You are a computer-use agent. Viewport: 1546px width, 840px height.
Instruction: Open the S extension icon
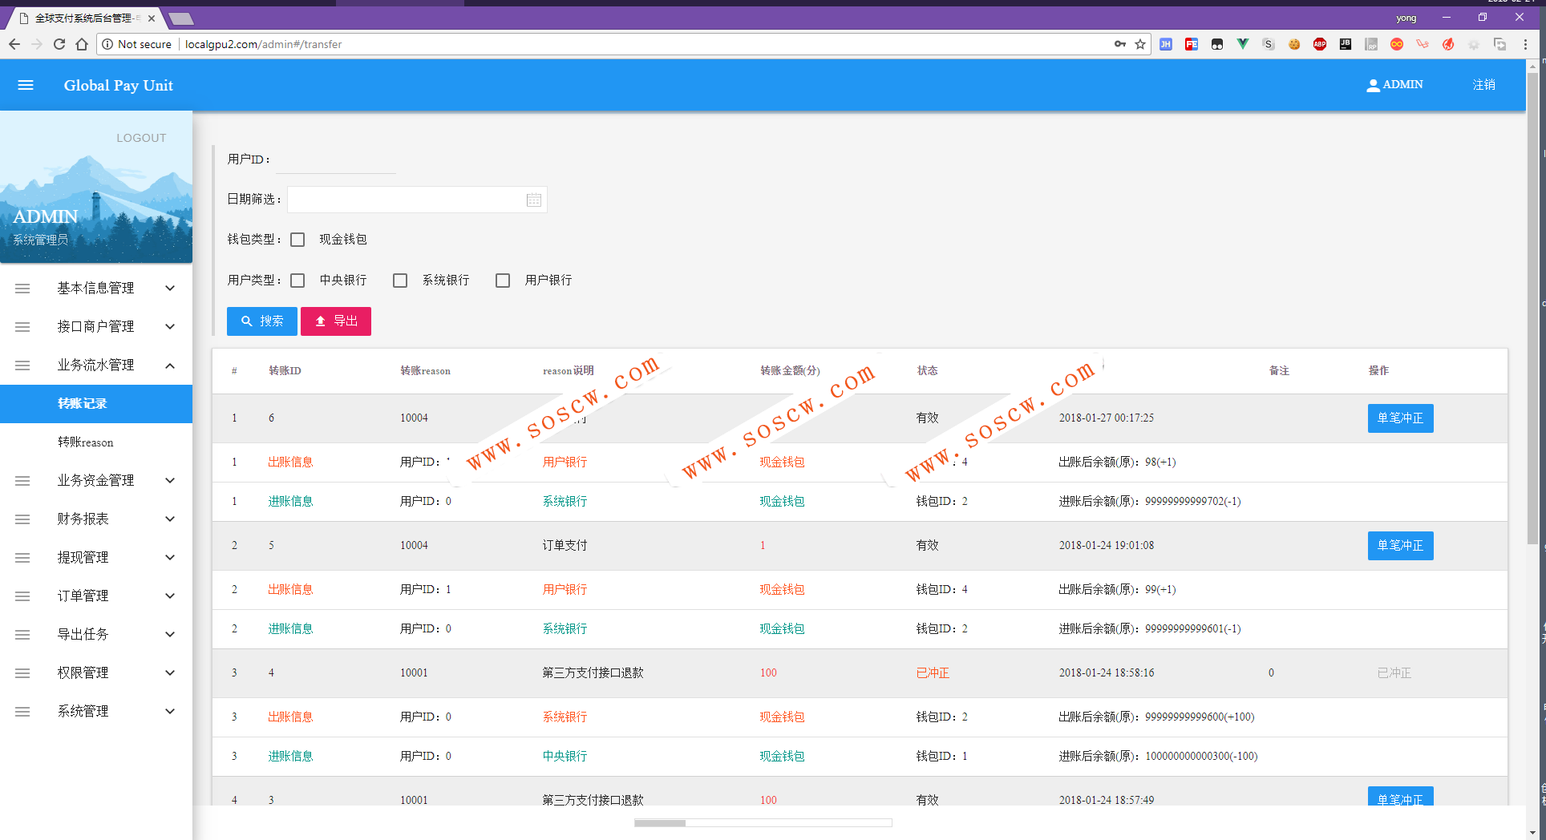1269,44
